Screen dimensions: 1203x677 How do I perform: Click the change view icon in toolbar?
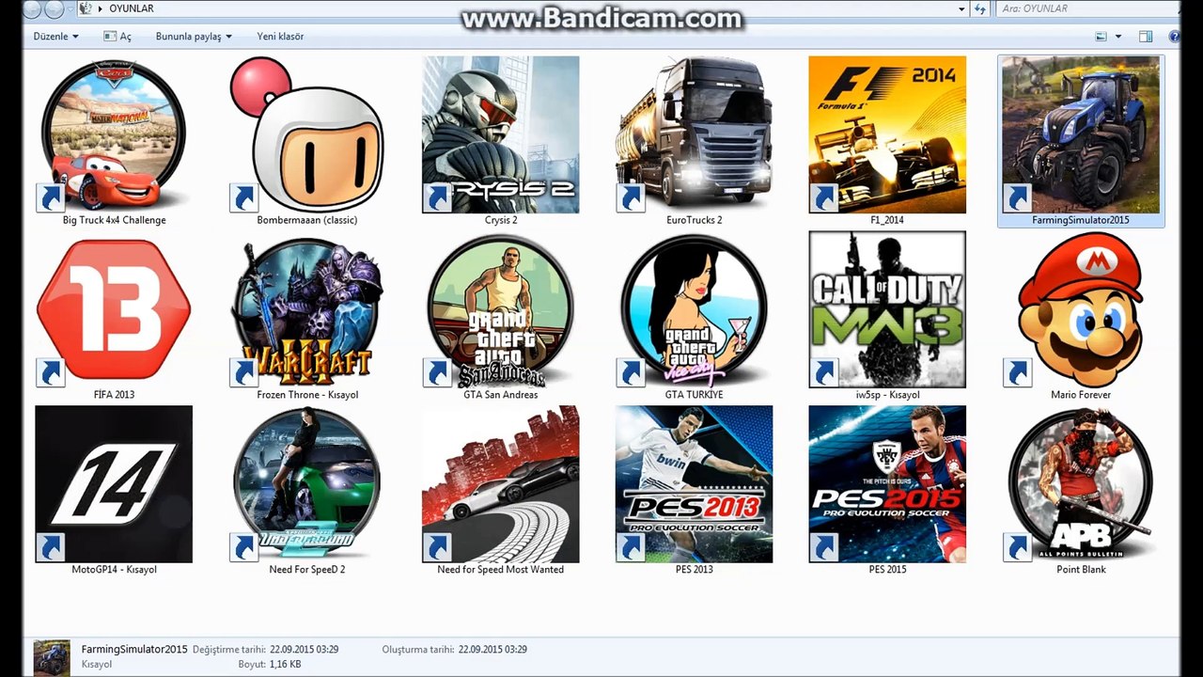[x=1101, y=37]
